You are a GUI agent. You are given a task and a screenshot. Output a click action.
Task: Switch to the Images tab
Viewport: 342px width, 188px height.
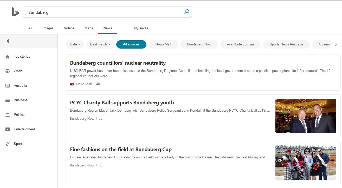48,28
